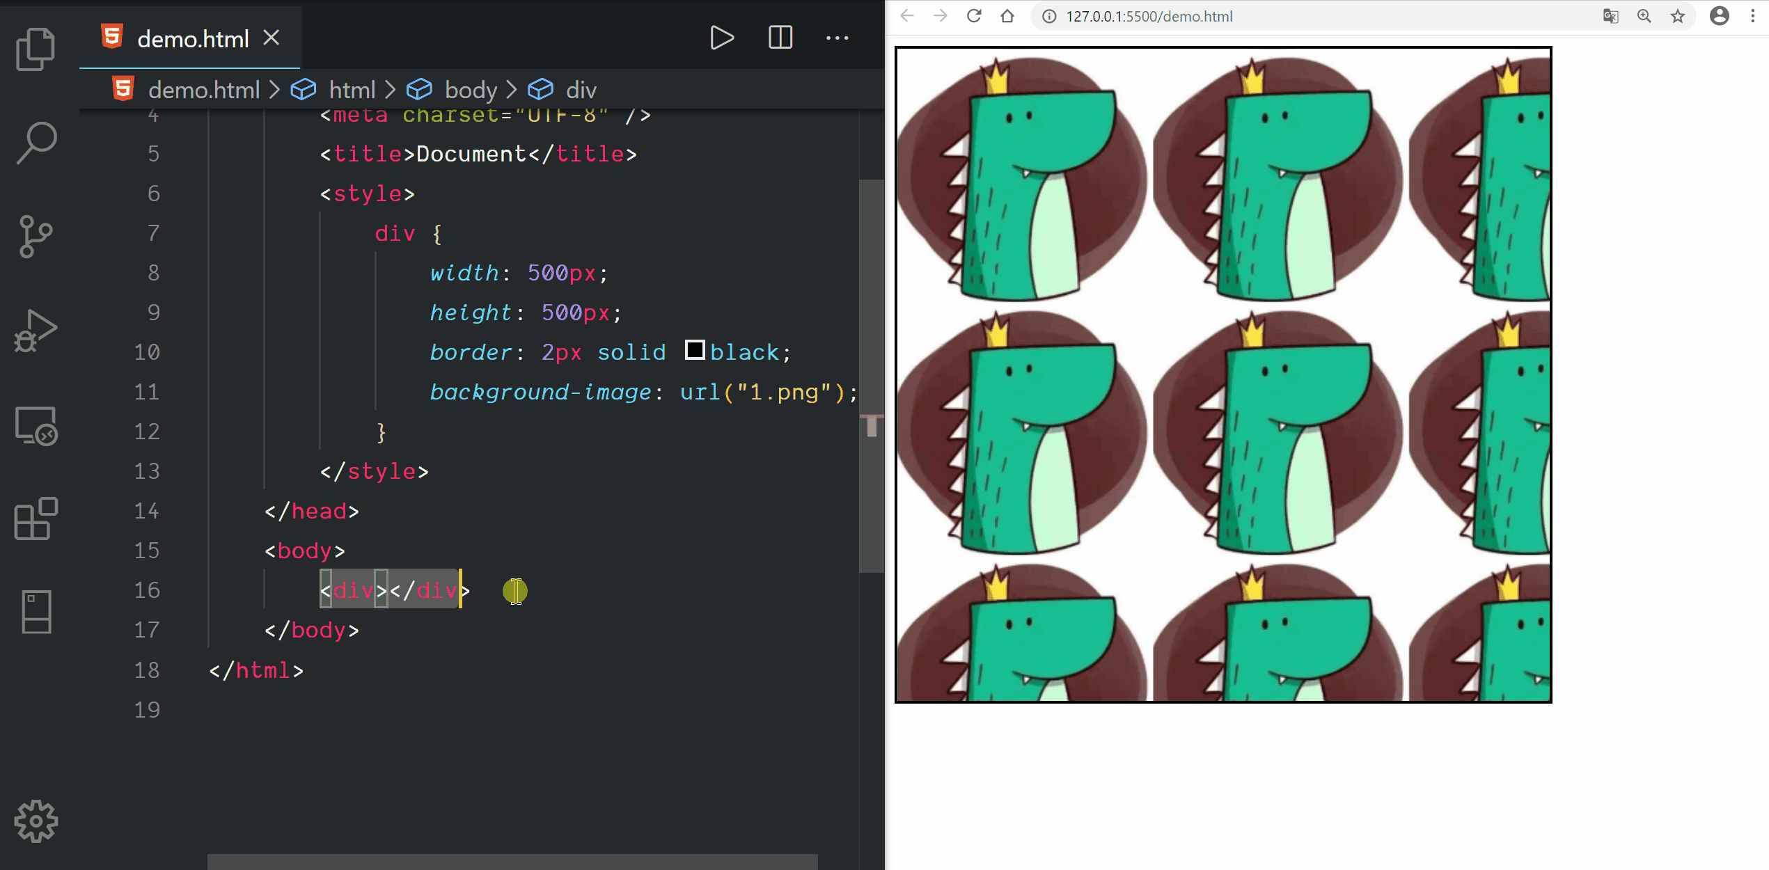The height and width of the screenshot is (870, 1769).
Task: Bookmark the page with star icon
Action: click(x=1678, y=16)
